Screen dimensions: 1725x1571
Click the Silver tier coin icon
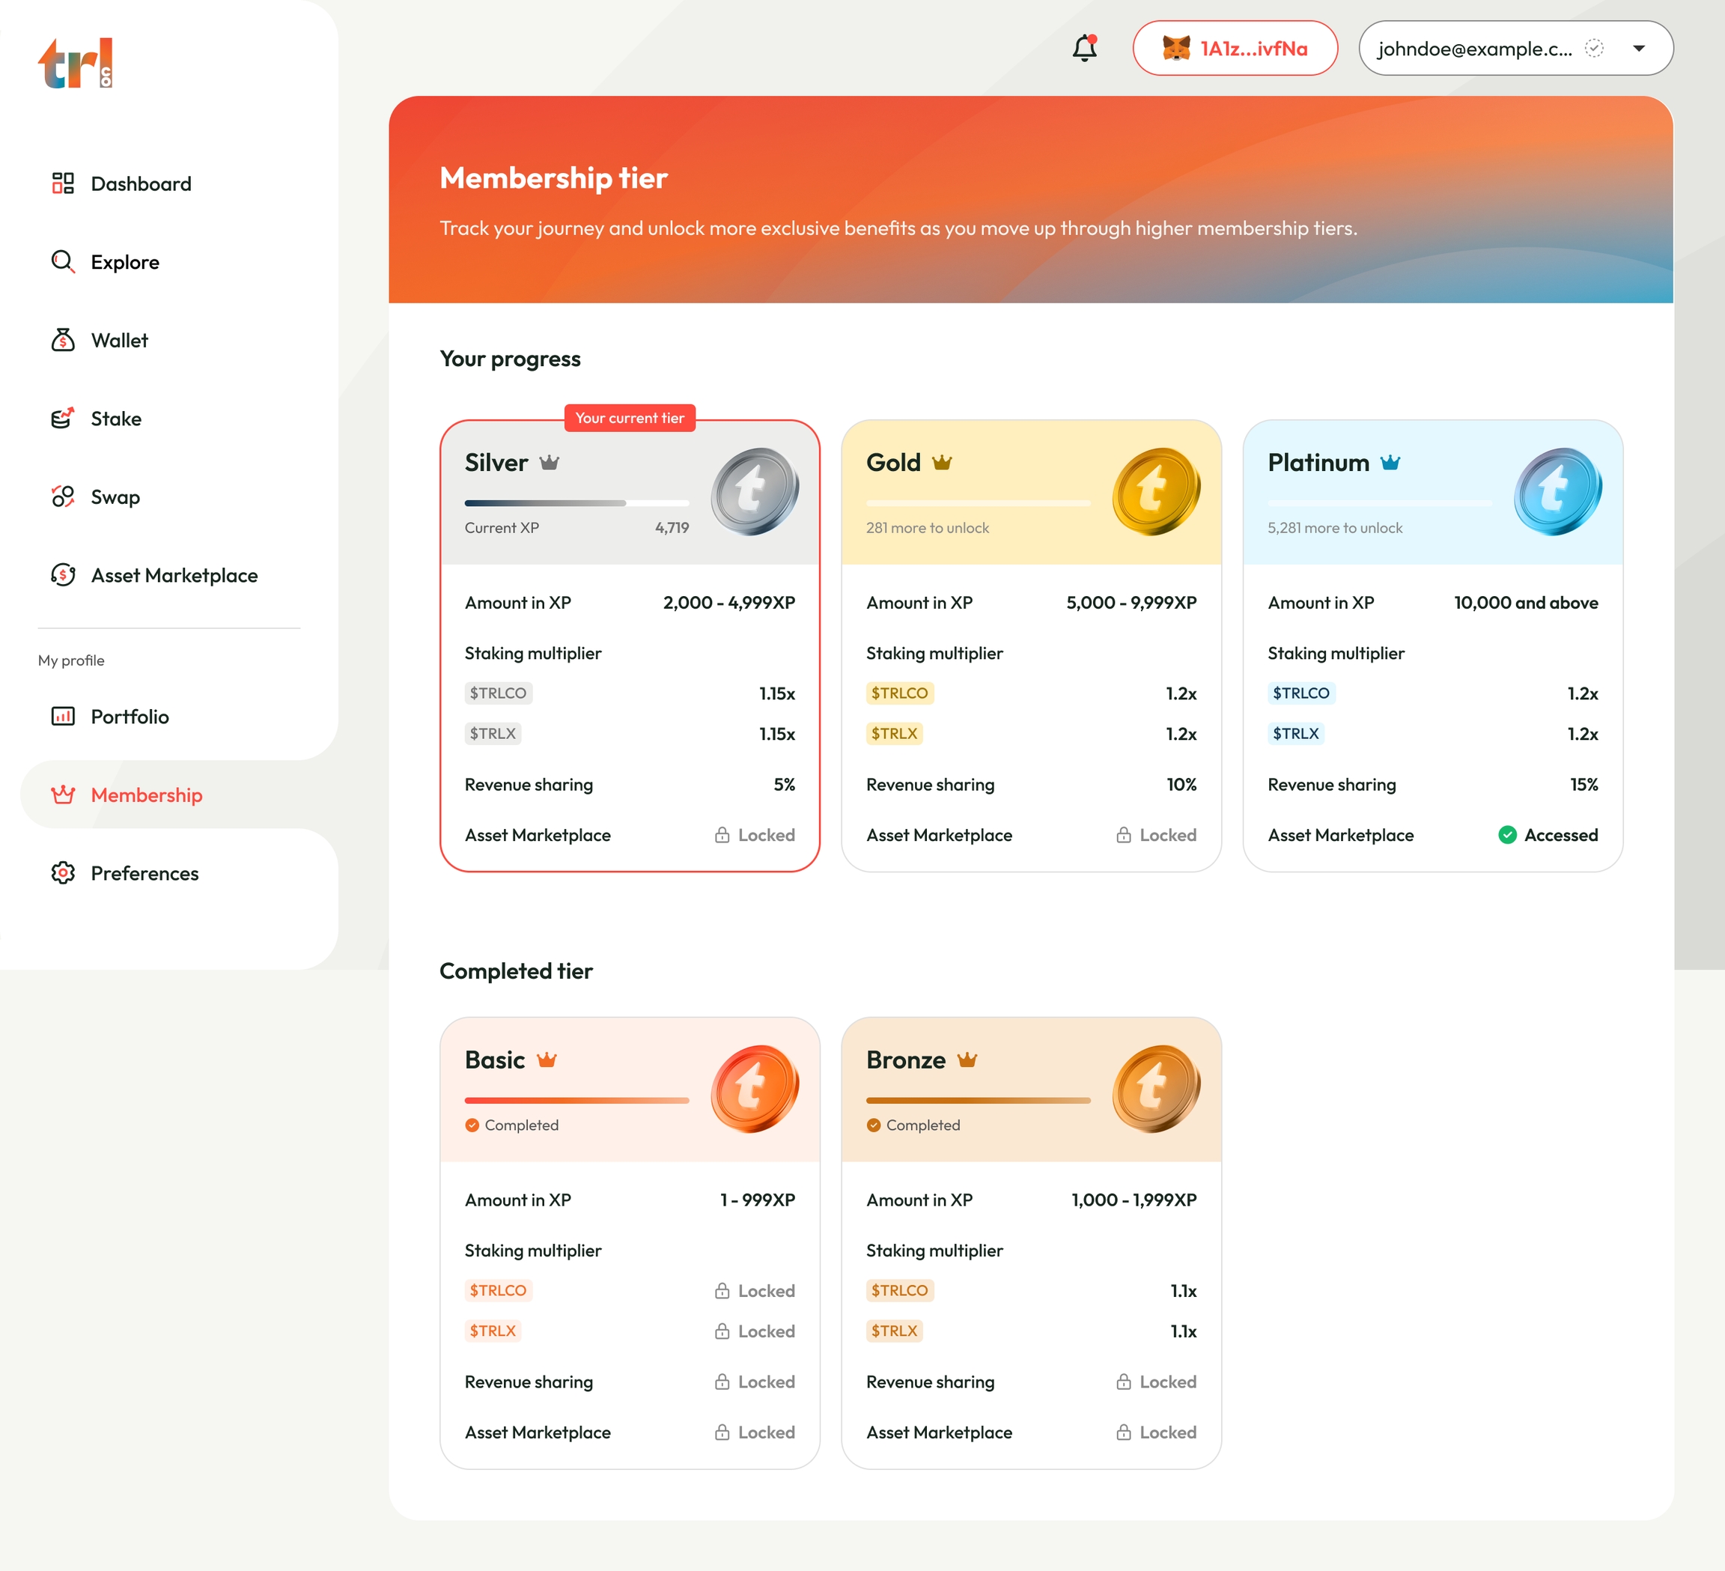coord(754,491)
